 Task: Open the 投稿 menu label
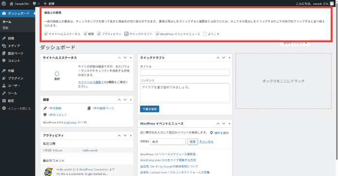[11, 38]
